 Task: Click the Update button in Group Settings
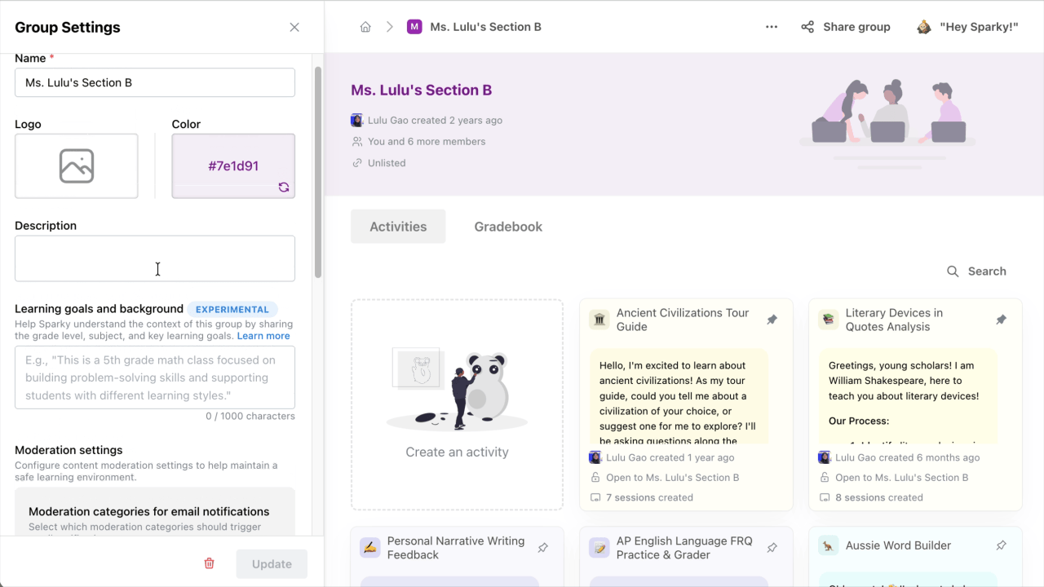coord(272,563)
